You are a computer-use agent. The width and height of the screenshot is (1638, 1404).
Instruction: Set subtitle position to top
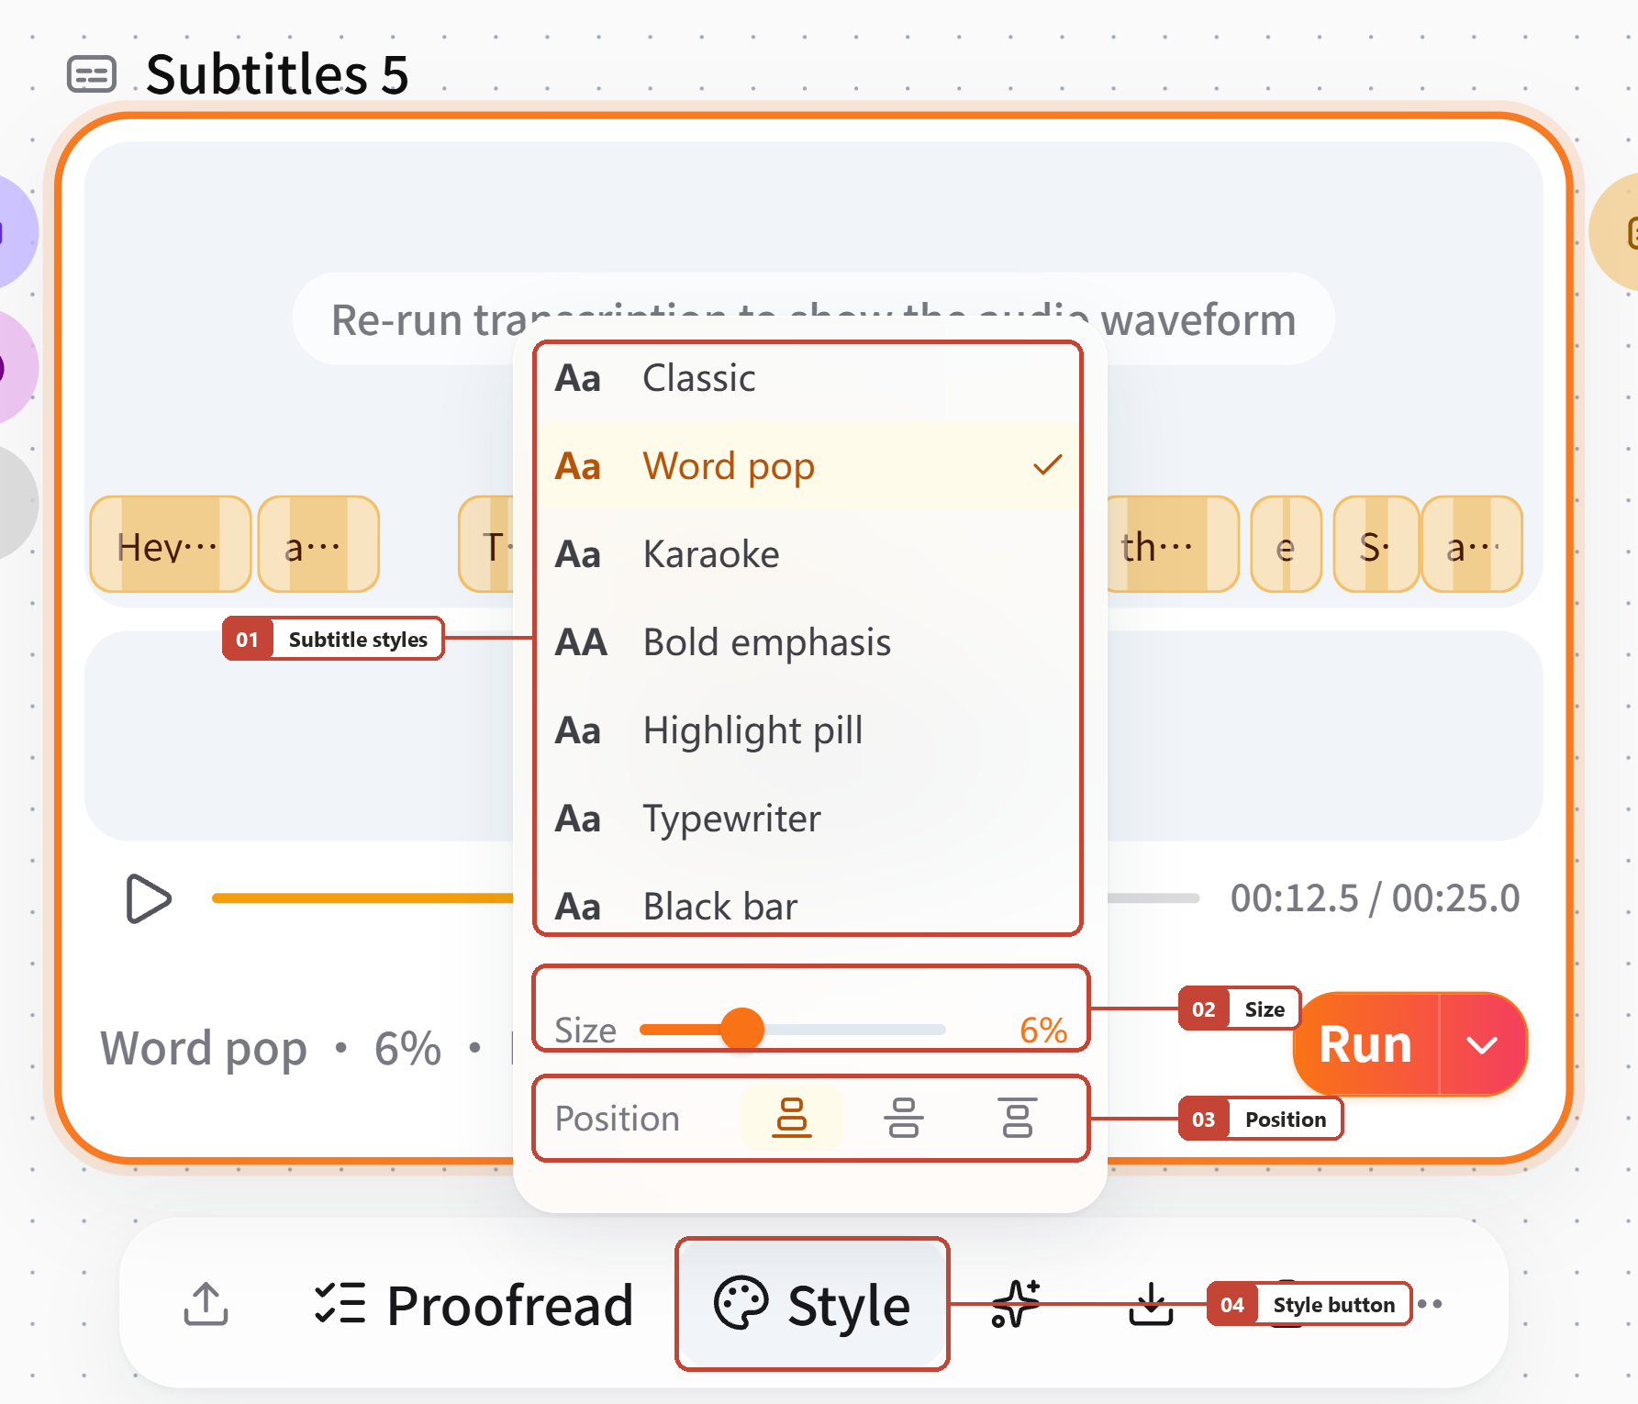coord(1018,1118)
